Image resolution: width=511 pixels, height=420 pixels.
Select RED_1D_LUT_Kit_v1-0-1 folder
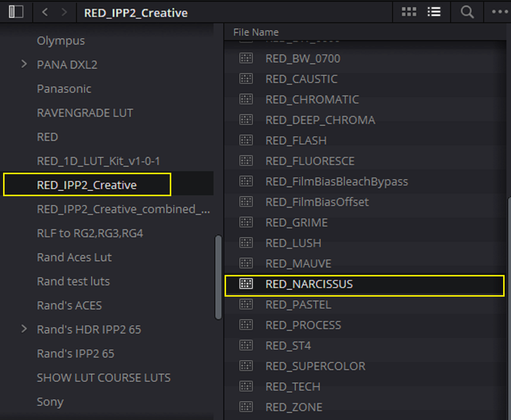coord(98,161)
